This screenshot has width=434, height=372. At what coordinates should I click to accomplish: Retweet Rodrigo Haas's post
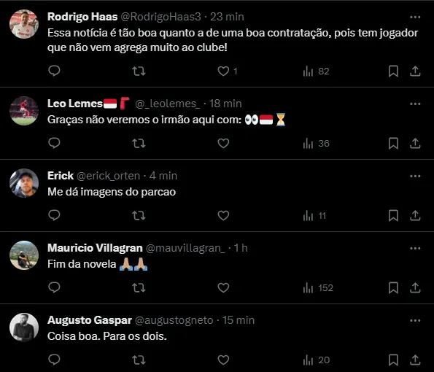[x=139, y=71]
